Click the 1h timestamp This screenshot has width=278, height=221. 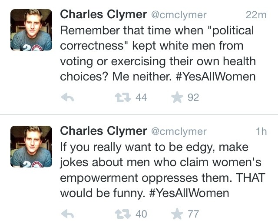pos(261,131)
